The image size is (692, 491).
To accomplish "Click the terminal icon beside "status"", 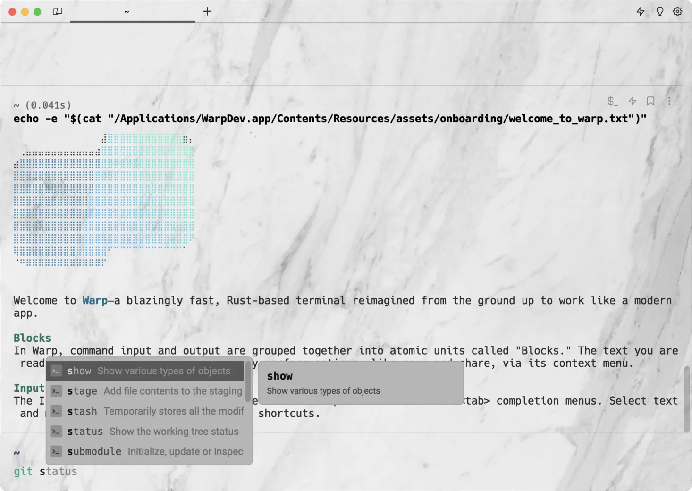I will click(x=56, y=431).
